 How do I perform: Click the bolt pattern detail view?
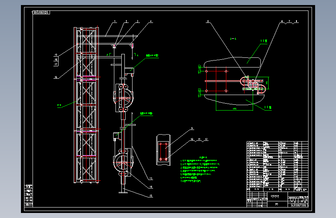(x=163, y=150)
